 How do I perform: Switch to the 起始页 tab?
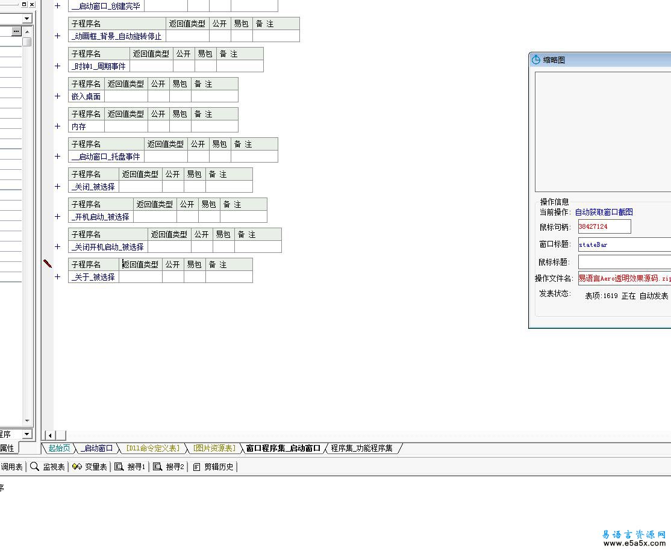(x=59, y=448)
